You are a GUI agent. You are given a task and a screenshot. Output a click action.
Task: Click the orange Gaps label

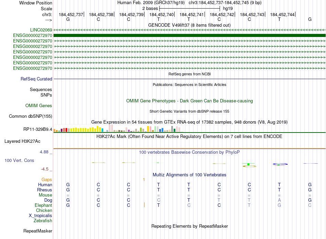point(47,180)
